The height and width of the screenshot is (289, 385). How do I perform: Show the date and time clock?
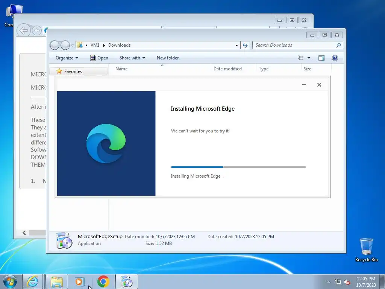click(x=365, y=282)
